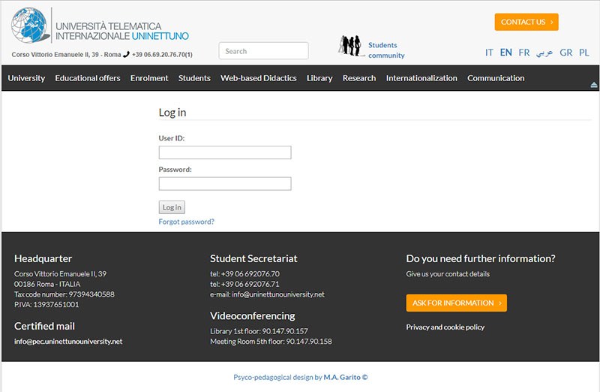Open the Web-based Didactics menu
Image resolution: width=600 pixels, height=392 pixels.
pyautogui.click(x=258, y=78)
